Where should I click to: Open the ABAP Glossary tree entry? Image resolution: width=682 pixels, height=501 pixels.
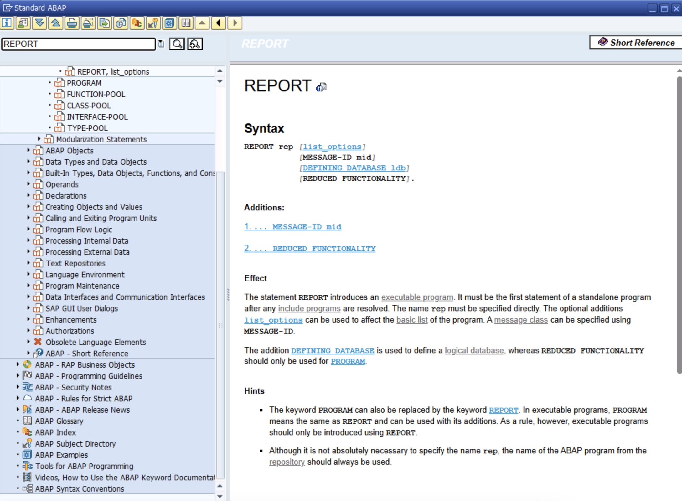click(59, 421)
